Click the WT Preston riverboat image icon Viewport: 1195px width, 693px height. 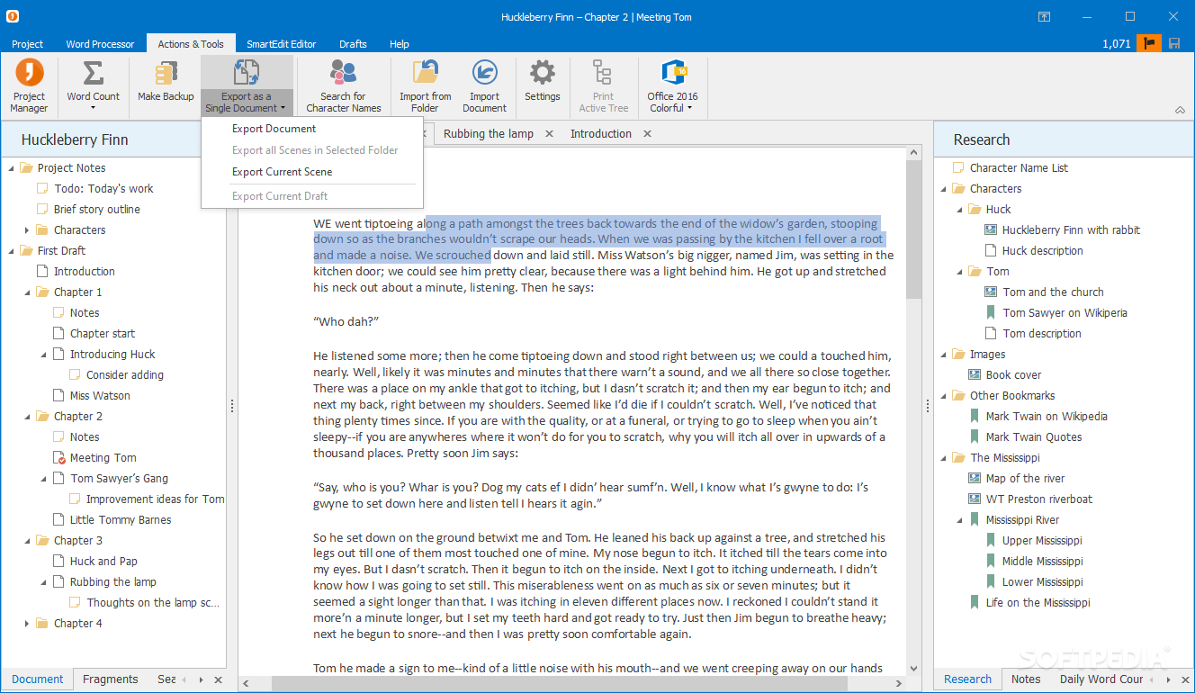[975, 499]
